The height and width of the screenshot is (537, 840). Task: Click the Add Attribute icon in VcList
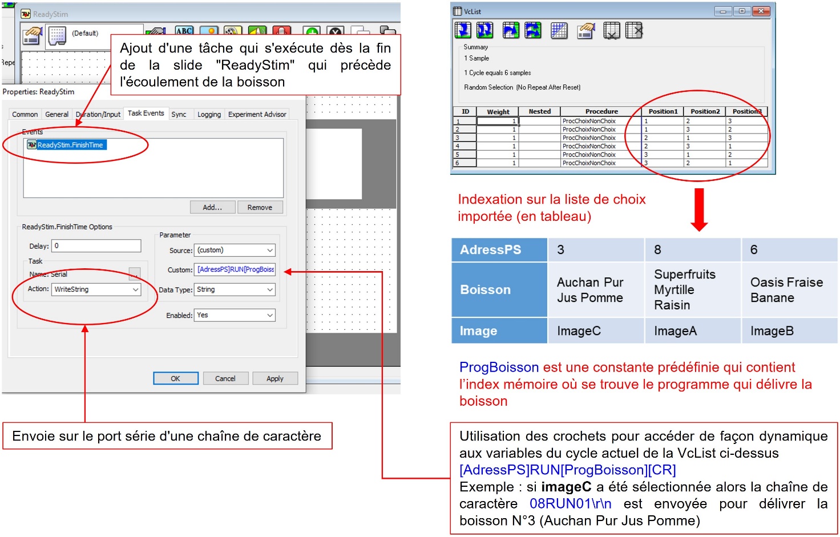pos(511,30)
